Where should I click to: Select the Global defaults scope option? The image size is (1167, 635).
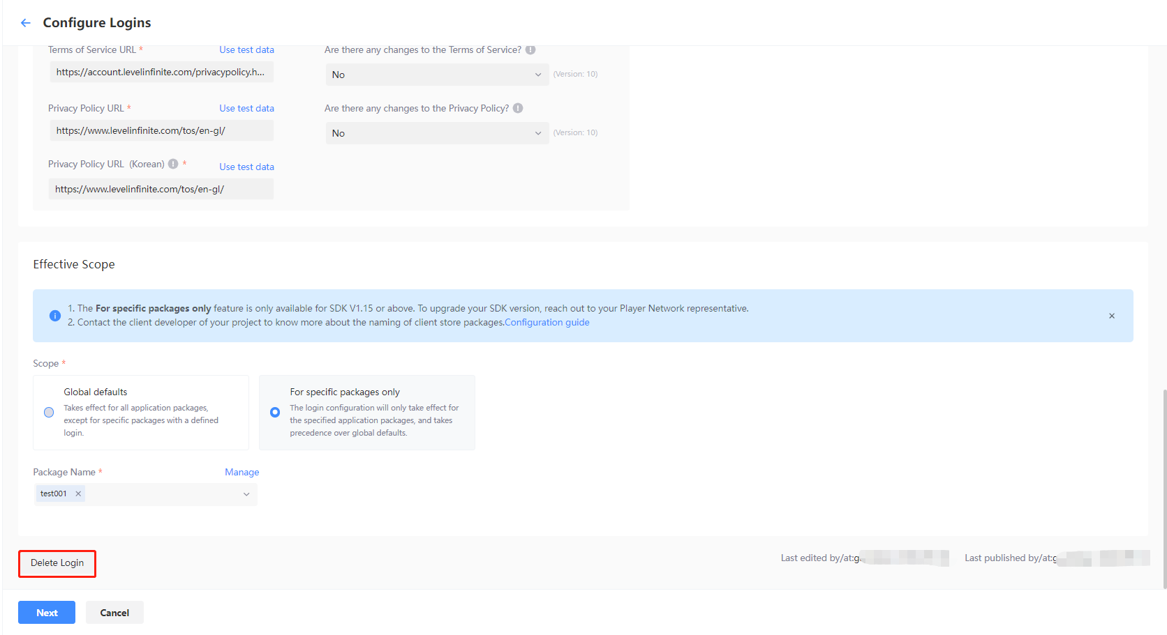[49, 413]
